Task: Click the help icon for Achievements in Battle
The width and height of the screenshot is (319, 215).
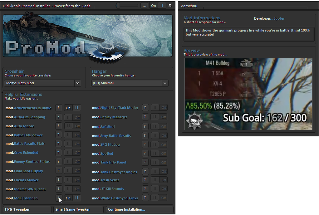Action: [x=58, y=108]
